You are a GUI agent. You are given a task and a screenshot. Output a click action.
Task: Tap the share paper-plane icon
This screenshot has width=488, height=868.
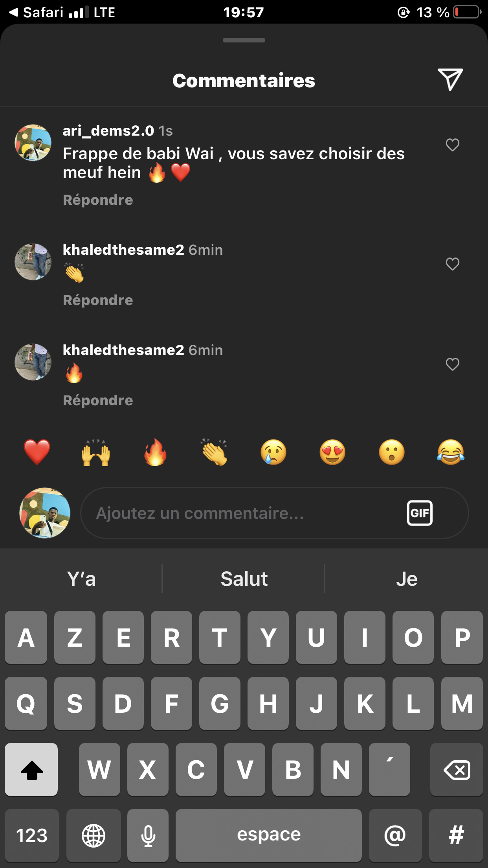pos(450,80)
